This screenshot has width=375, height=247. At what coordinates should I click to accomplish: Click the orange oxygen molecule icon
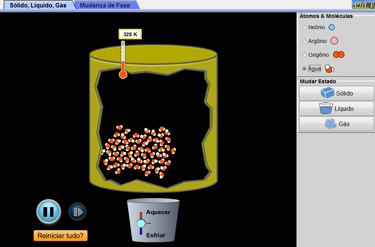[338, 55]
